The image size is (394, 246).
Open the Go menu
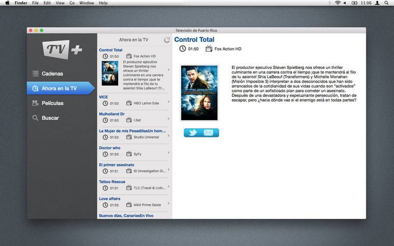pos(72,3)
